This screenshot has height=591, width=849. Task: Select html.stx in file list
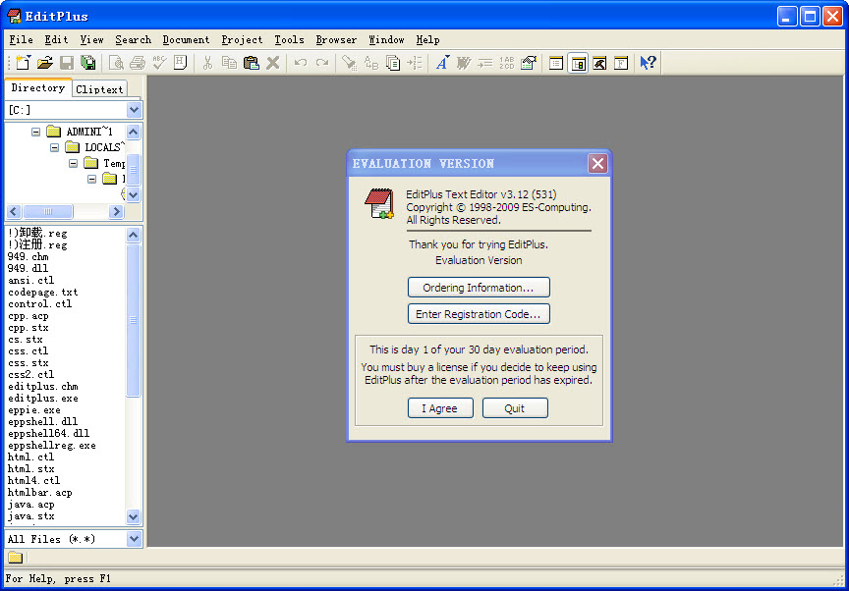[x=31, y=469]
